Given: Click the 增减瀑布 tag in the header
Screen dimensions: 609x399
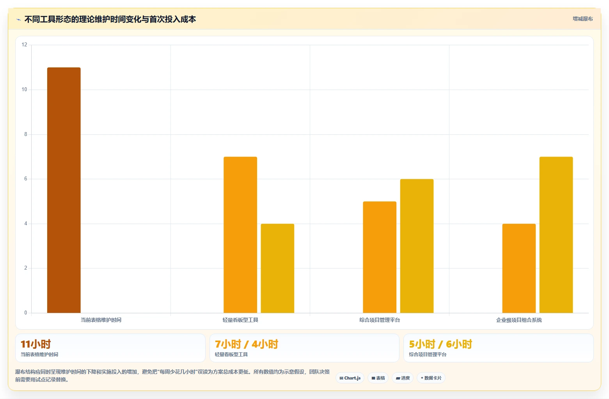Looking at the screenshot, I should pos(582,19).
